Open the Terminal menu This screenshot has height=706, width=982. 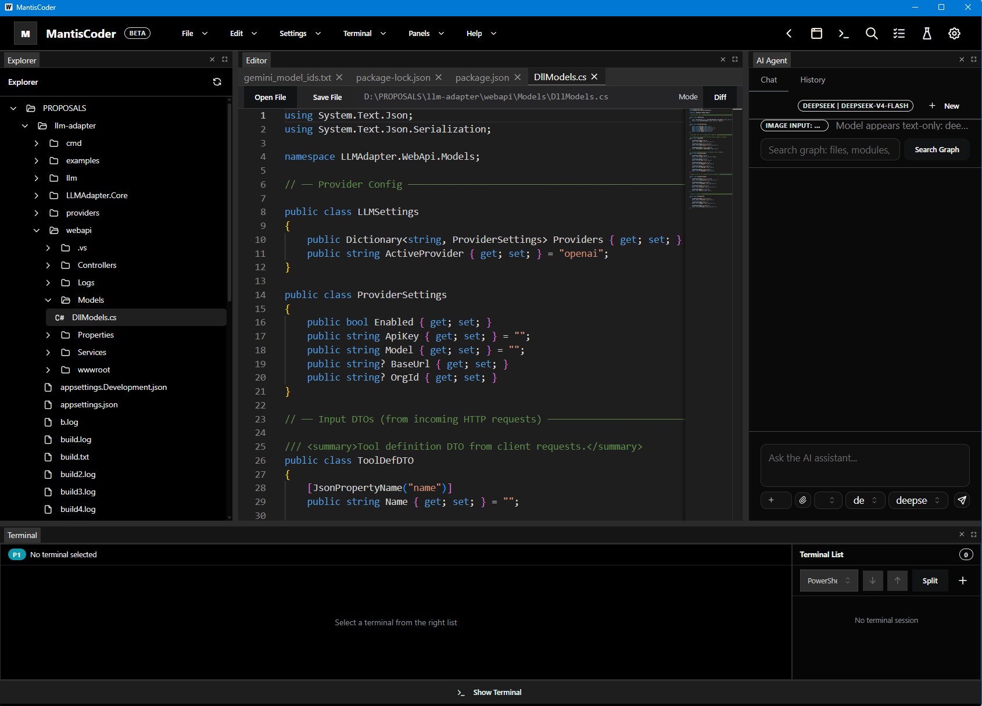point(364,34)
